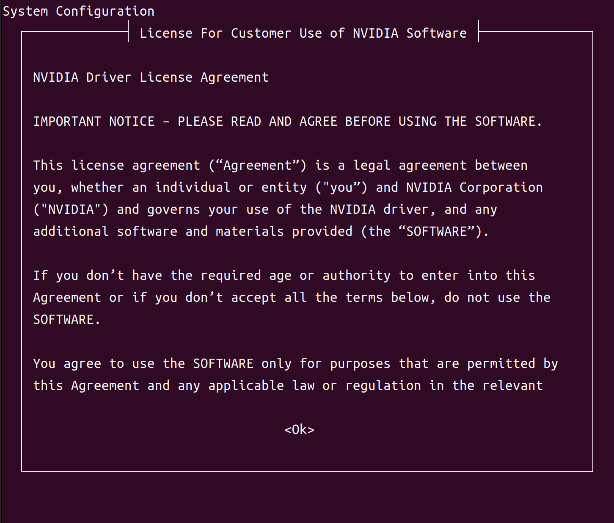This screenshot has width=614, height=523.
Task: Click the words "IMPORTANT NOTICE"
Action: [94, 122]
